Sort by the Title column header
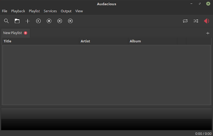Viewport: 213px width, 136px height. click(41, 41)
